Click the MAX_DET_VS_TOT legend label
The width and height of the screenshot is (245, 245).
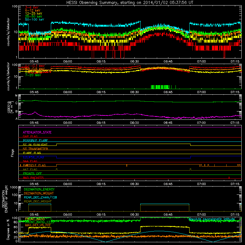(x=38, y=225)
